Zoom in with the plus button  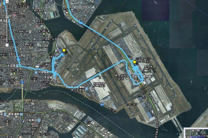[x=7, y=2]
